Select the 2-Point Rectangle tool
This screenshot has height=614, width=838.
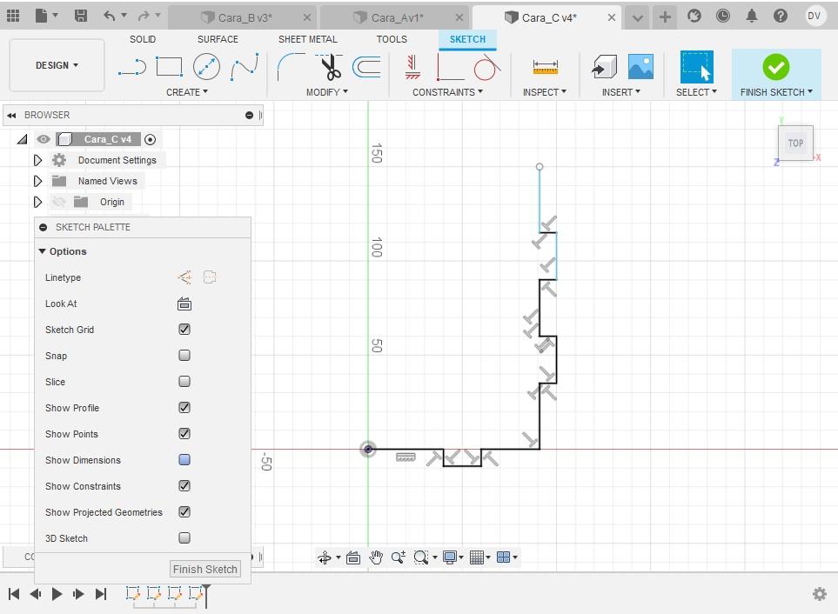click(169, 67)
